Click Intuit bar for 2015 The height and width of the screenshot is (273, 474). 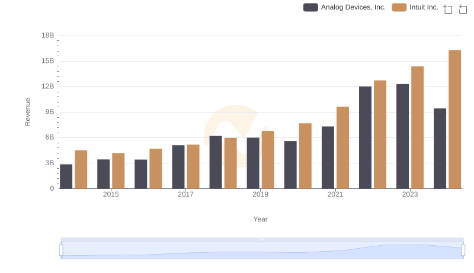[118, 171]
